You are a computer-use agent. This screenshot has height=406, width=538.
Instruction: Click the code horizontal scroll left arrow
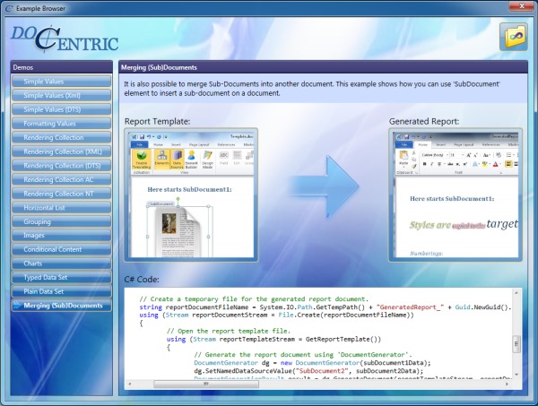coord(130,384)
